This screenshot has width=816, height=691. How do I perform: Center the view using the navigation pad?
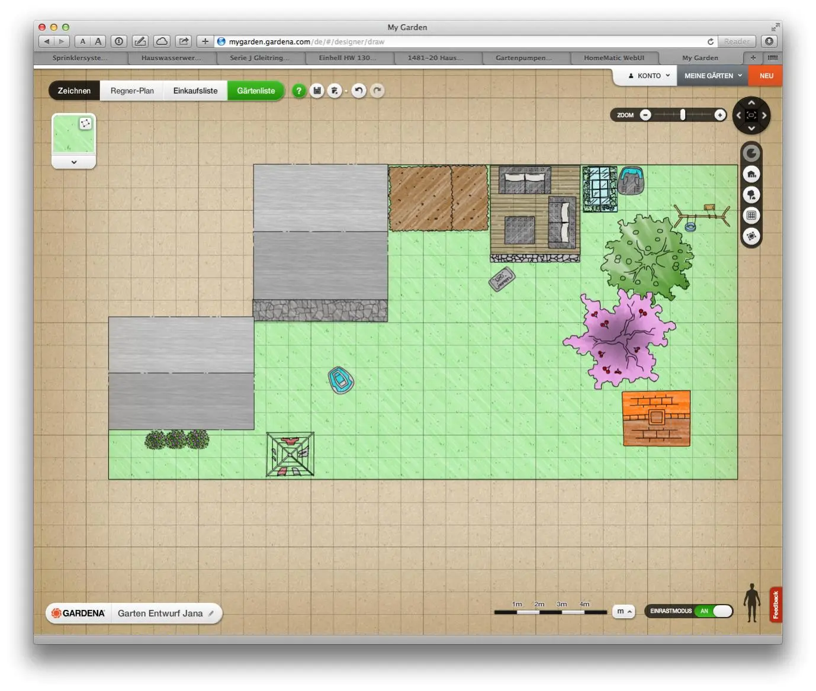pos(751,115)
